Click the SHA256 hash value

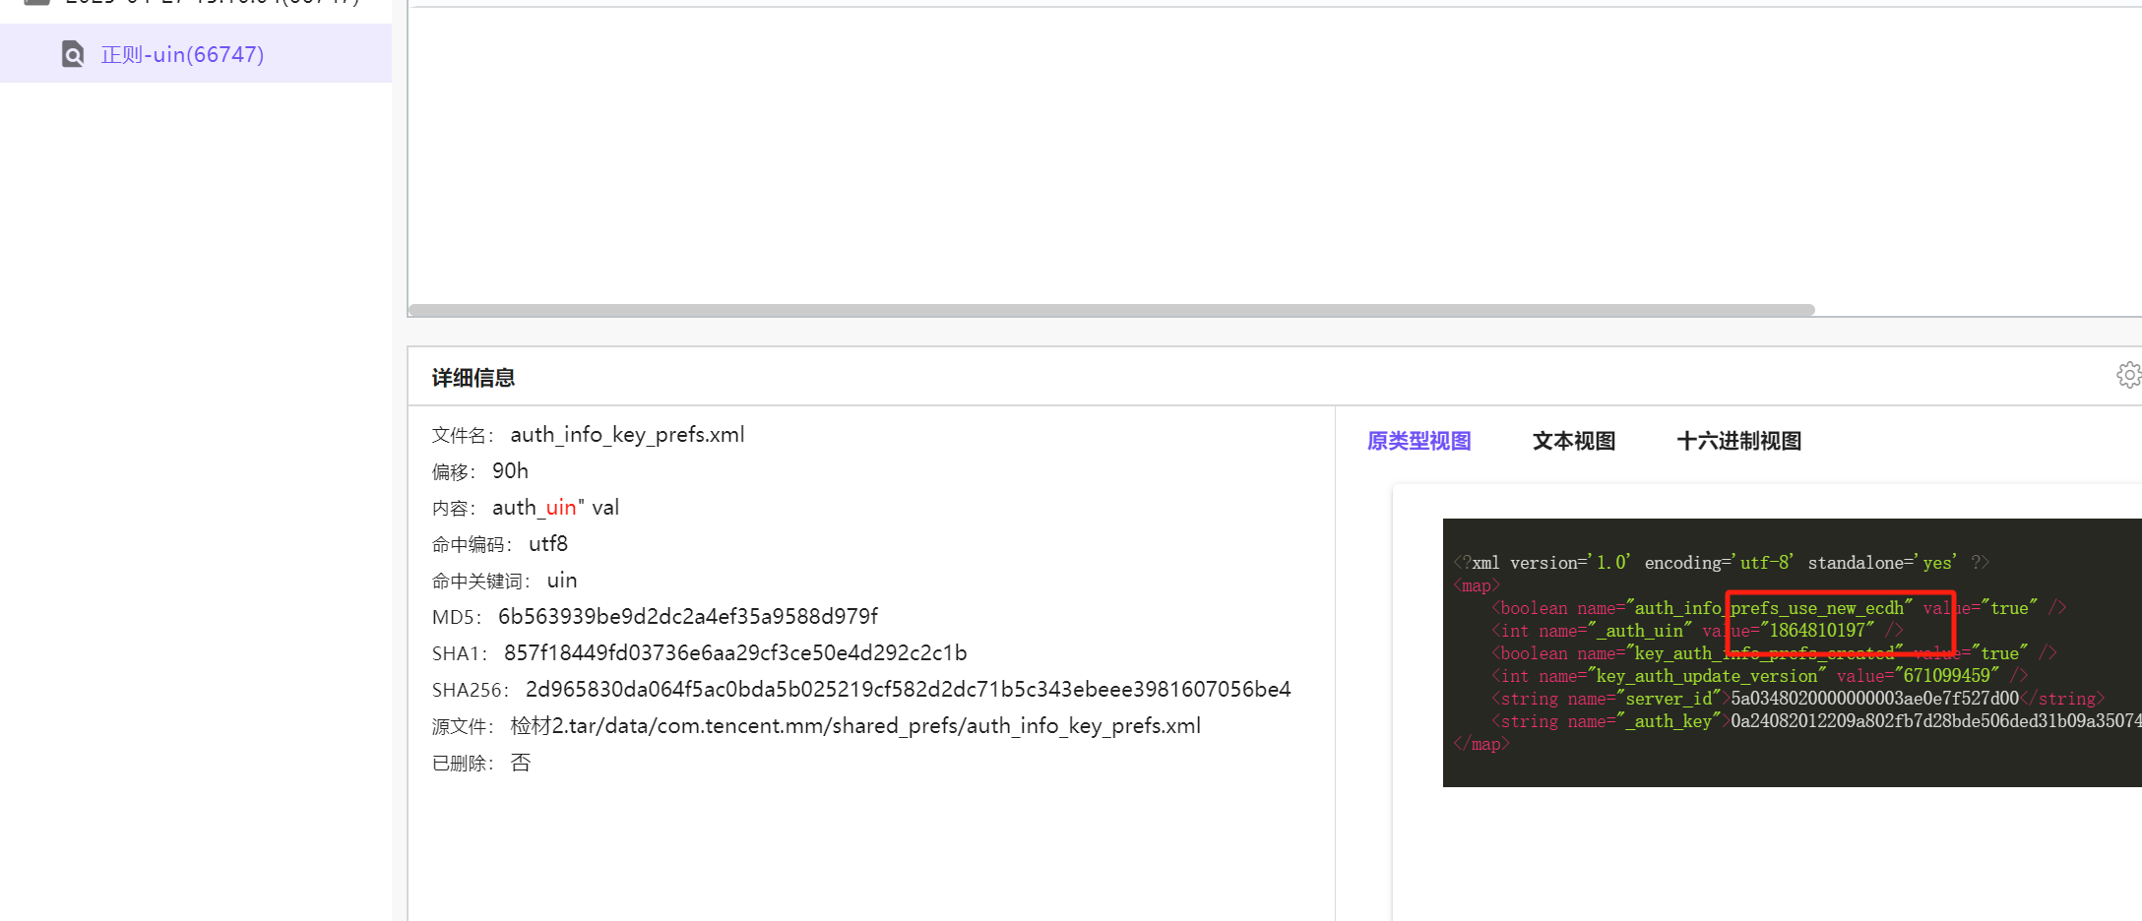[x=908, y=690]
